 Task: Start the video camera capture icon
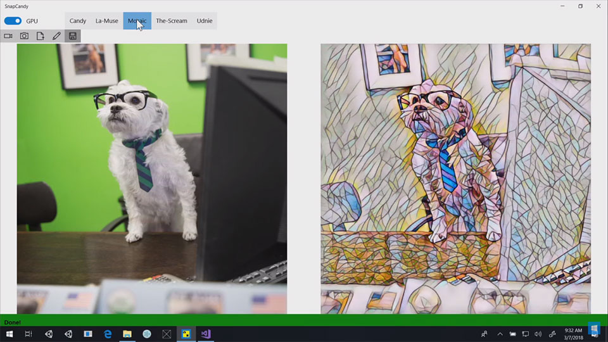pyautogui.click(x=8, y=36)
